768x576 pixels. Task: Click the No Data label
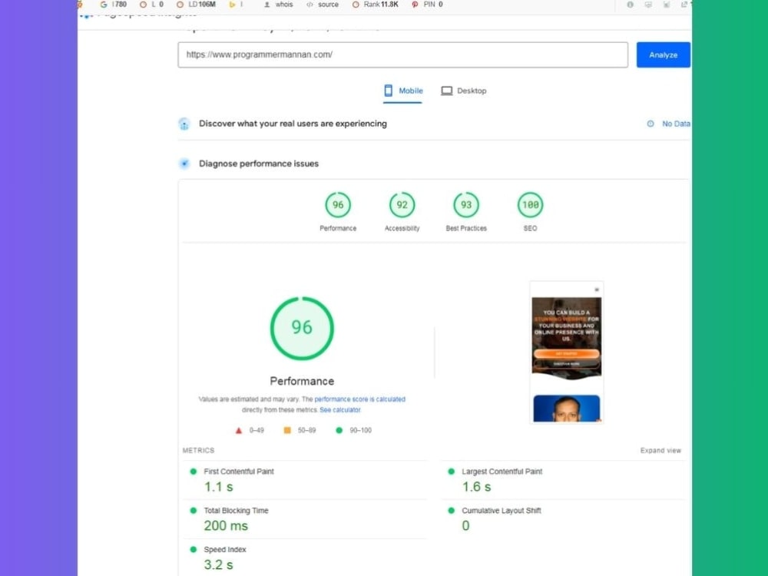point(676,124)
